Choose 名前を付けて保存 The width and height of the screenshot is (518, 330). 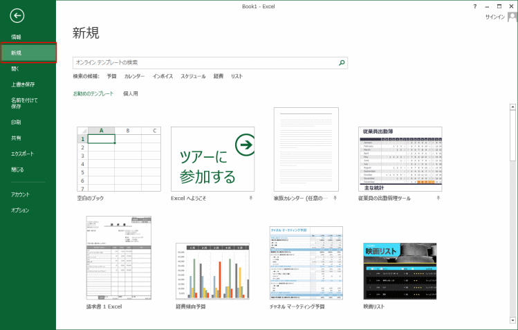point(24,103)
